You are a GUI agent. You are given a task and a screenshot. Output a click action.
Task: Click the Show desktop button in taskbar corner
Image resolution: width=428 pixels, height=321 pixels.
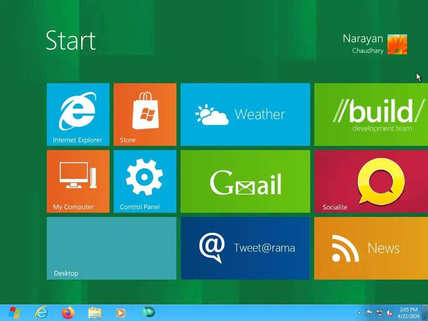click(425, 313)
